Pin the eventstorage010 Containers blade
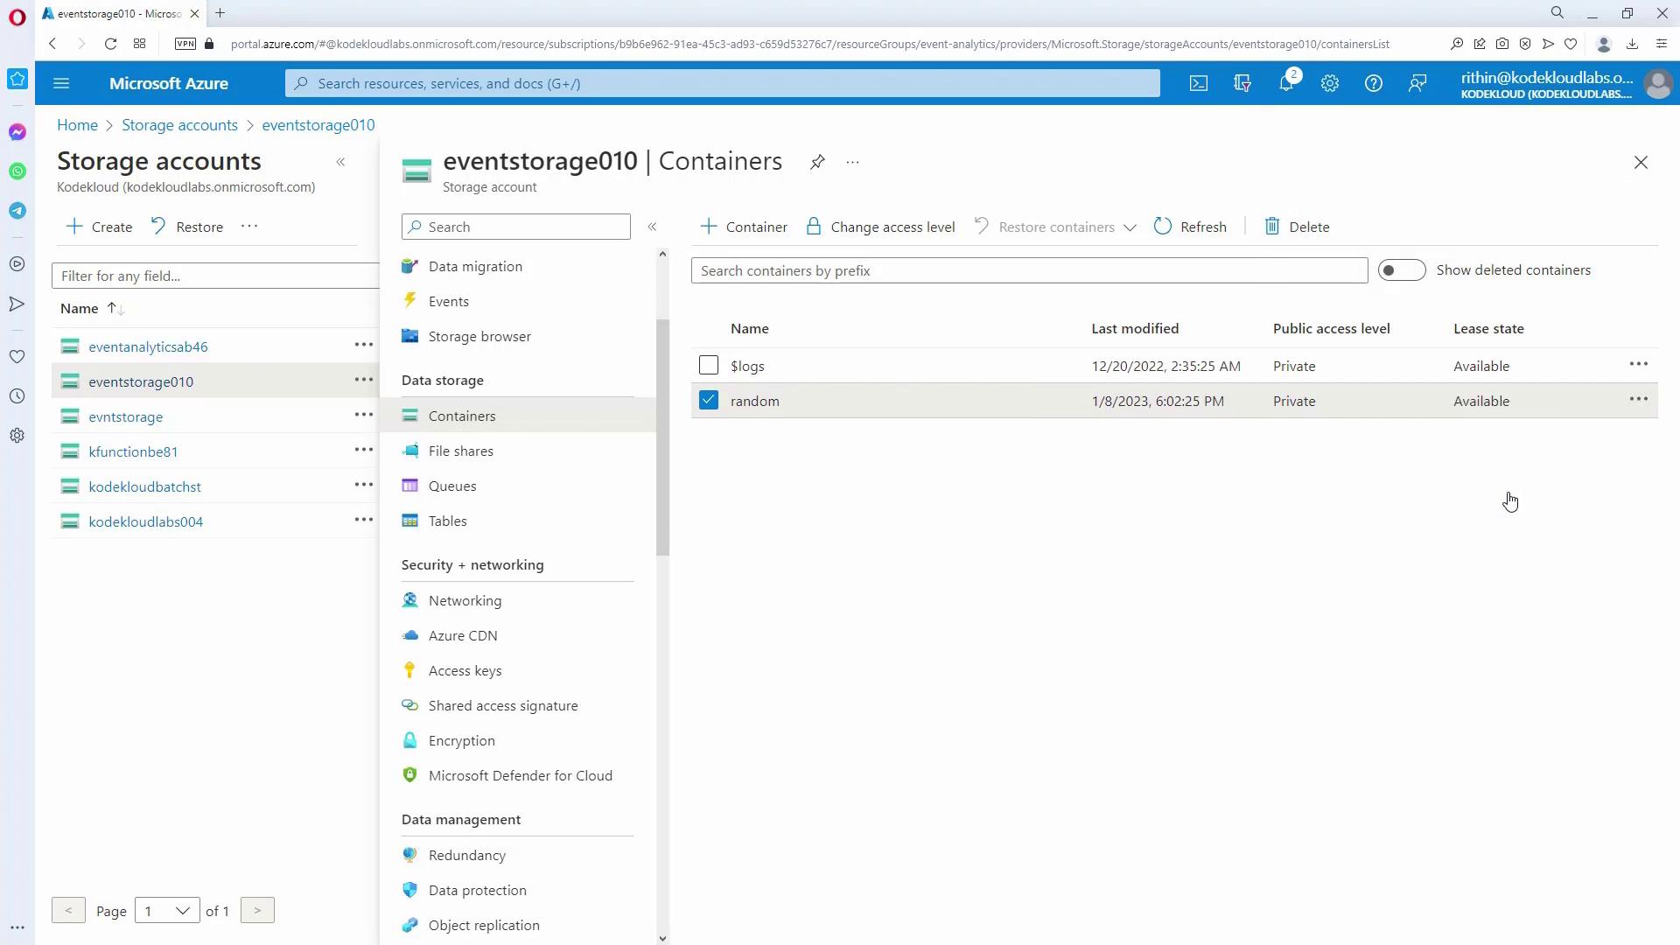1680x945 pixels. pos(816,162)
